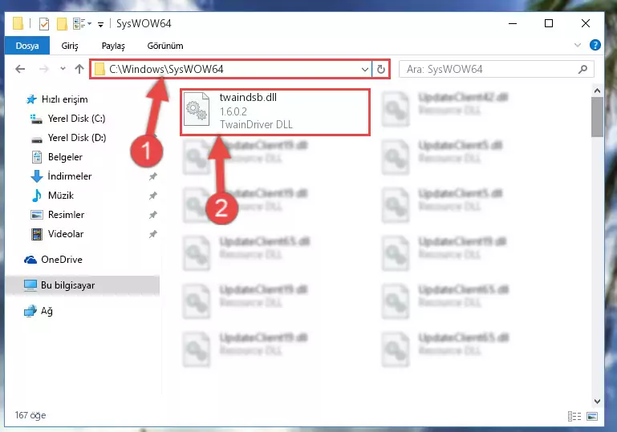Click the search magnifier icon
Screen dimensions: 617x432
582,69
